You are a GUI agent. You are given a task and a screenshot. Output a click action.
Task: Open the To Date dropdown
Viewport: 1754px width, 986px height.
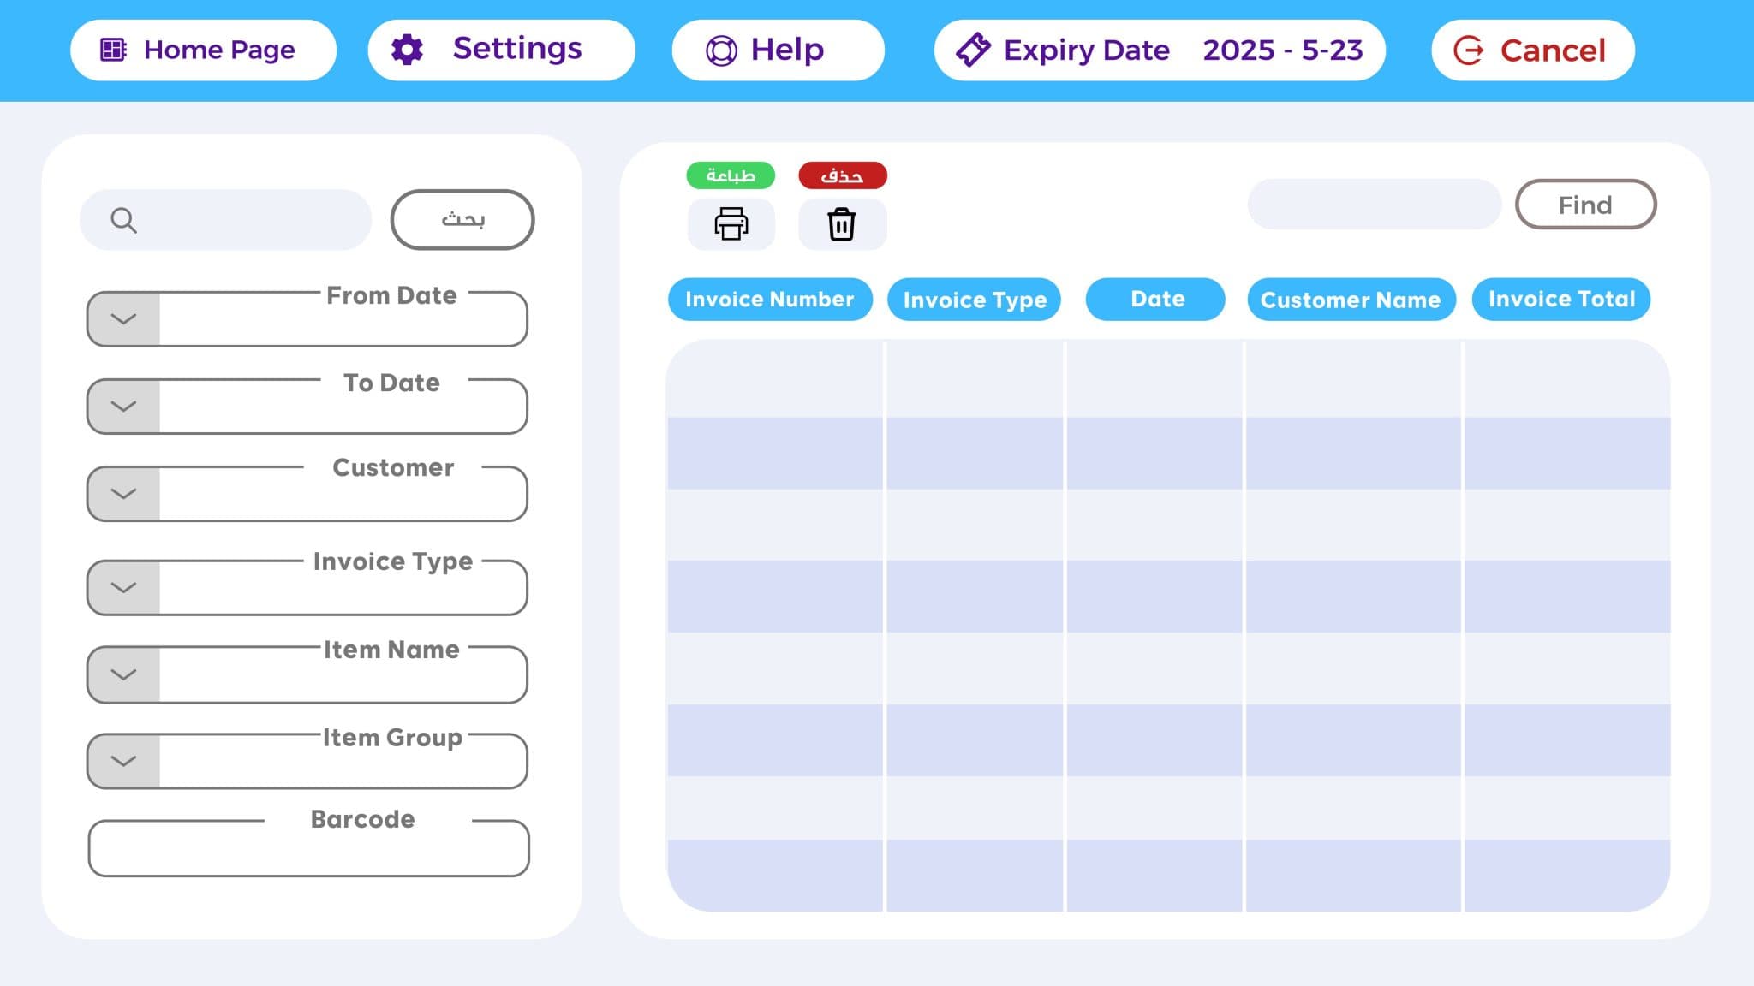[124, 407]
